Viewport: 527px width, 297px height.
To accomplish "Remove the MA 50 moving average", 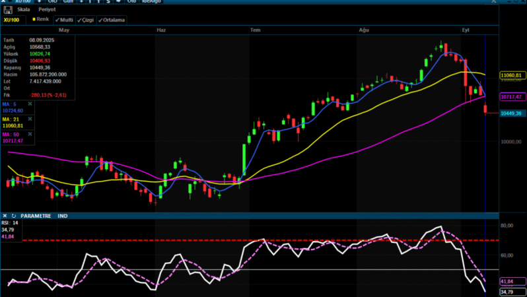I will coord(29,135).
